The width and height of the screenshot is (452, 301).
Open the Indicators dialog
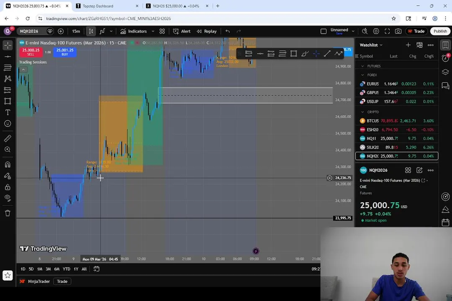[134, 31]
